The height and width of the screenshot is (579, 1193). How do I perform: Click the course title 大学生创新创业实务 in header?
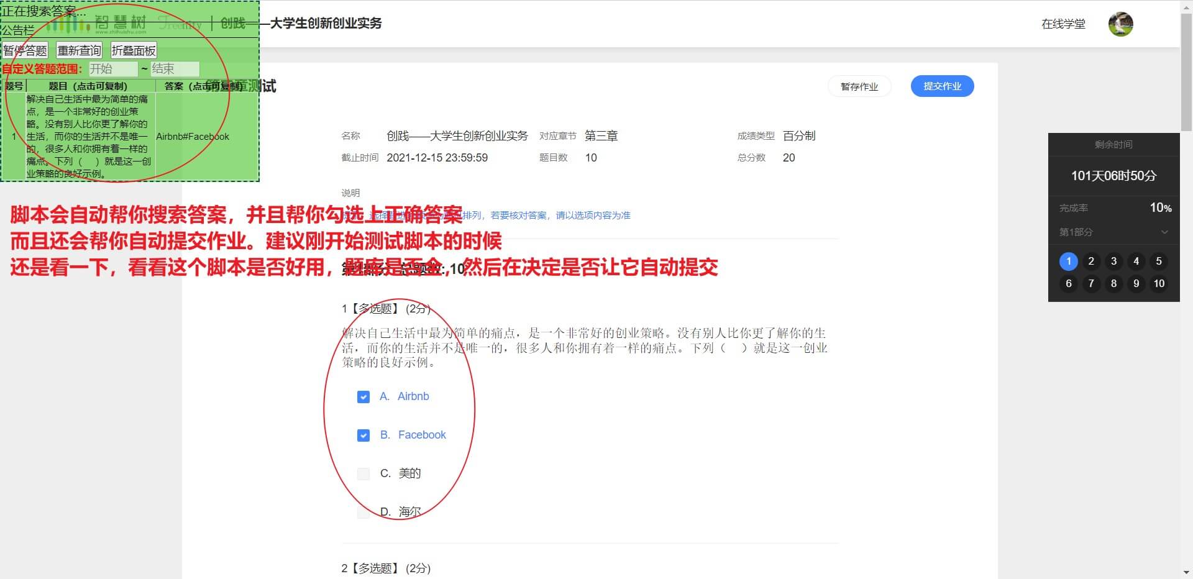[x=326, y=24]
